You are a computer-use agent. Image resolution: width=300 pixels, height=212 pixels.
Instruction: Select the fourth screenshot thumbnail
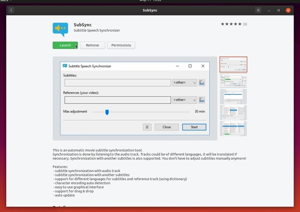pyautogui.click(x=233, y=113)
